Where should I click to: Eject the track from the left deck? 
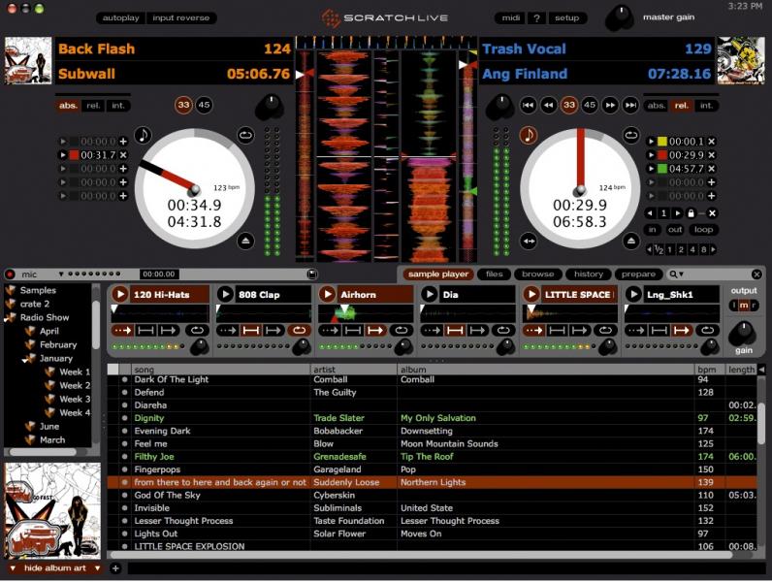[246, 240]
